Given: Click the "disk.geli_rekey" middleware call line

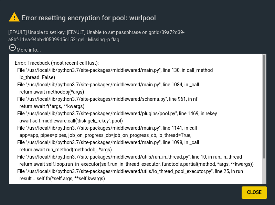Looking at the screenshot, I should (71, 121).
